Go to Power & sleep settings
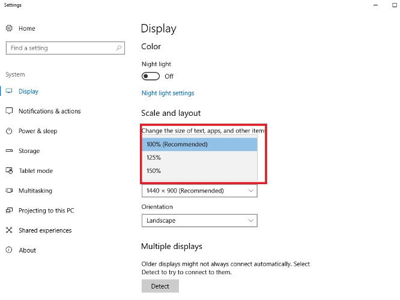Viewport: 400px width, 300px height. (38, 131)
